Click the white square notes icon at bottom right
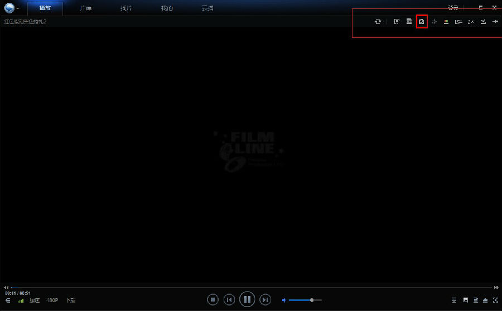502x311 pixels. [x=466, y=300]
